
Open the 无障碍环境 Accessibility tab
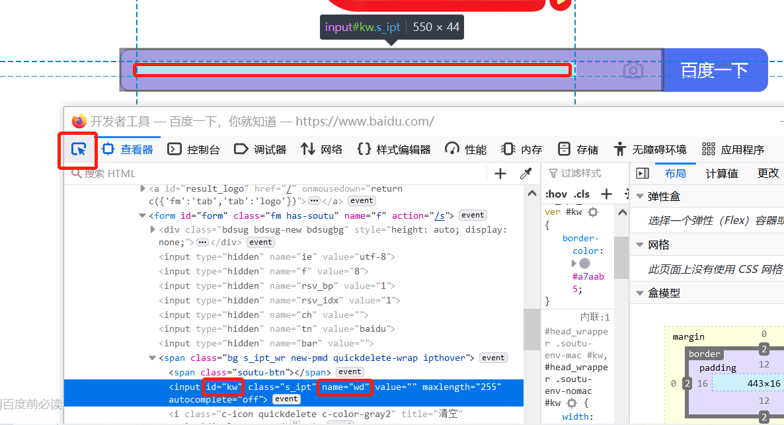pyautogui.click(x=650, y=149)
